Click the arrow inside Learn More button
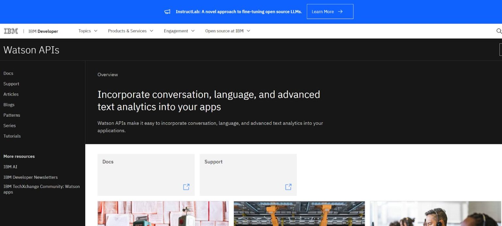The image size is (502, 226). click(340, 11)
